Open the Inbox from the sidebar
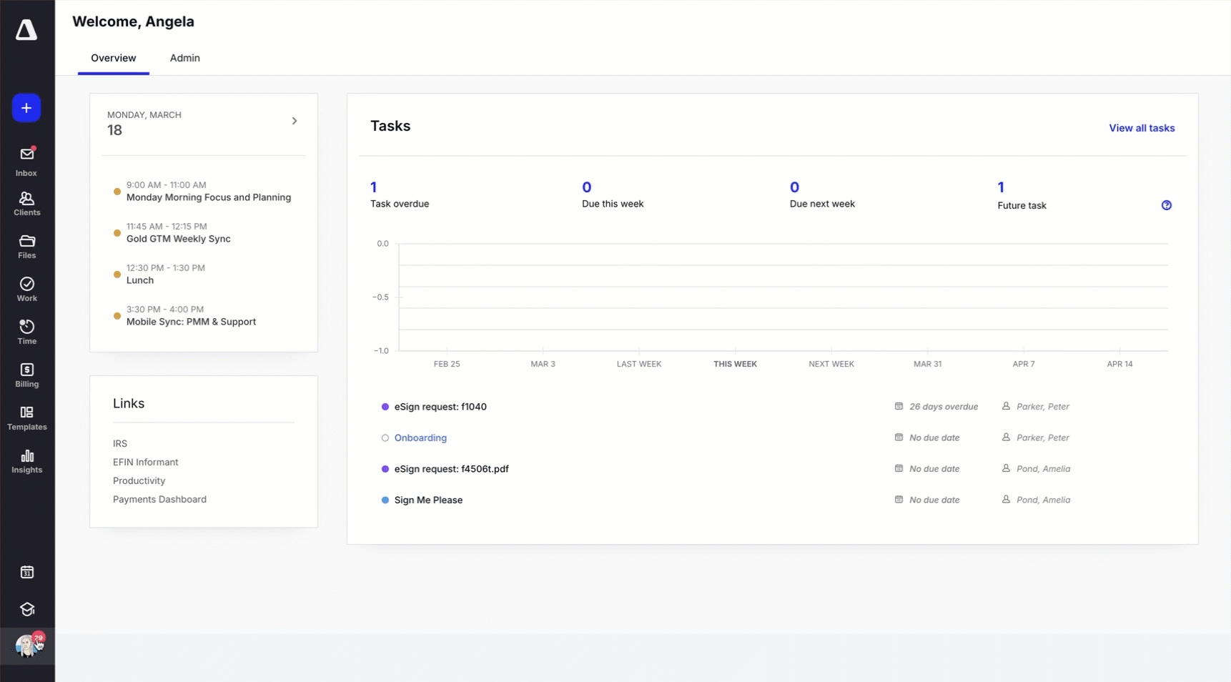 click(x=26, y=162)
